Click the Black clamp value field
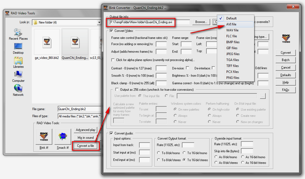The width and height of the screenshot is (305, 179). [161, 83]
